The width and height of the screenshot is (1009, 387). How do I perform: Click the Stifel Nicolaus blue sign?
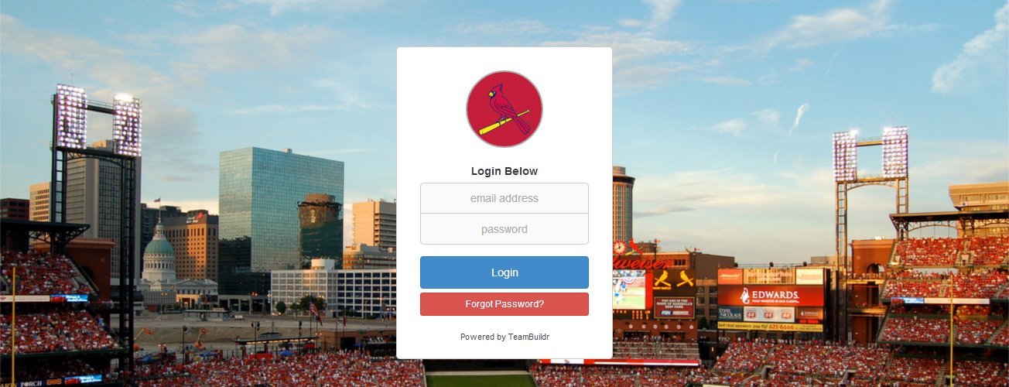click(730, 313)
